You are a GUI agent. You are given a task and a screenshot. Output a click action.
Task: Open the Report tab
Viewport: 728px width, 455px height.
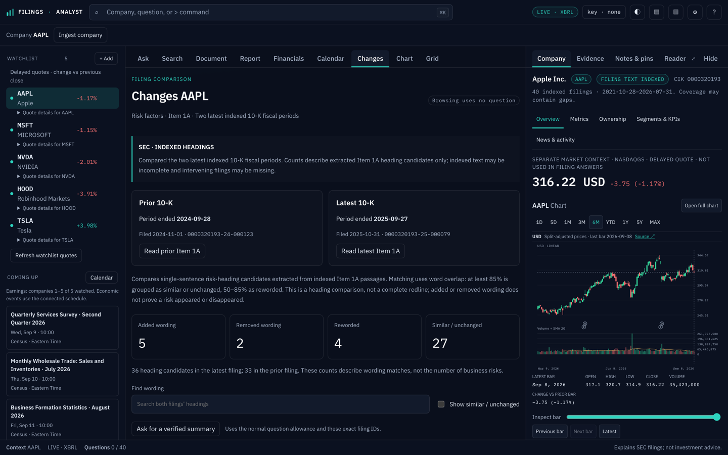(x=250, y=59)
